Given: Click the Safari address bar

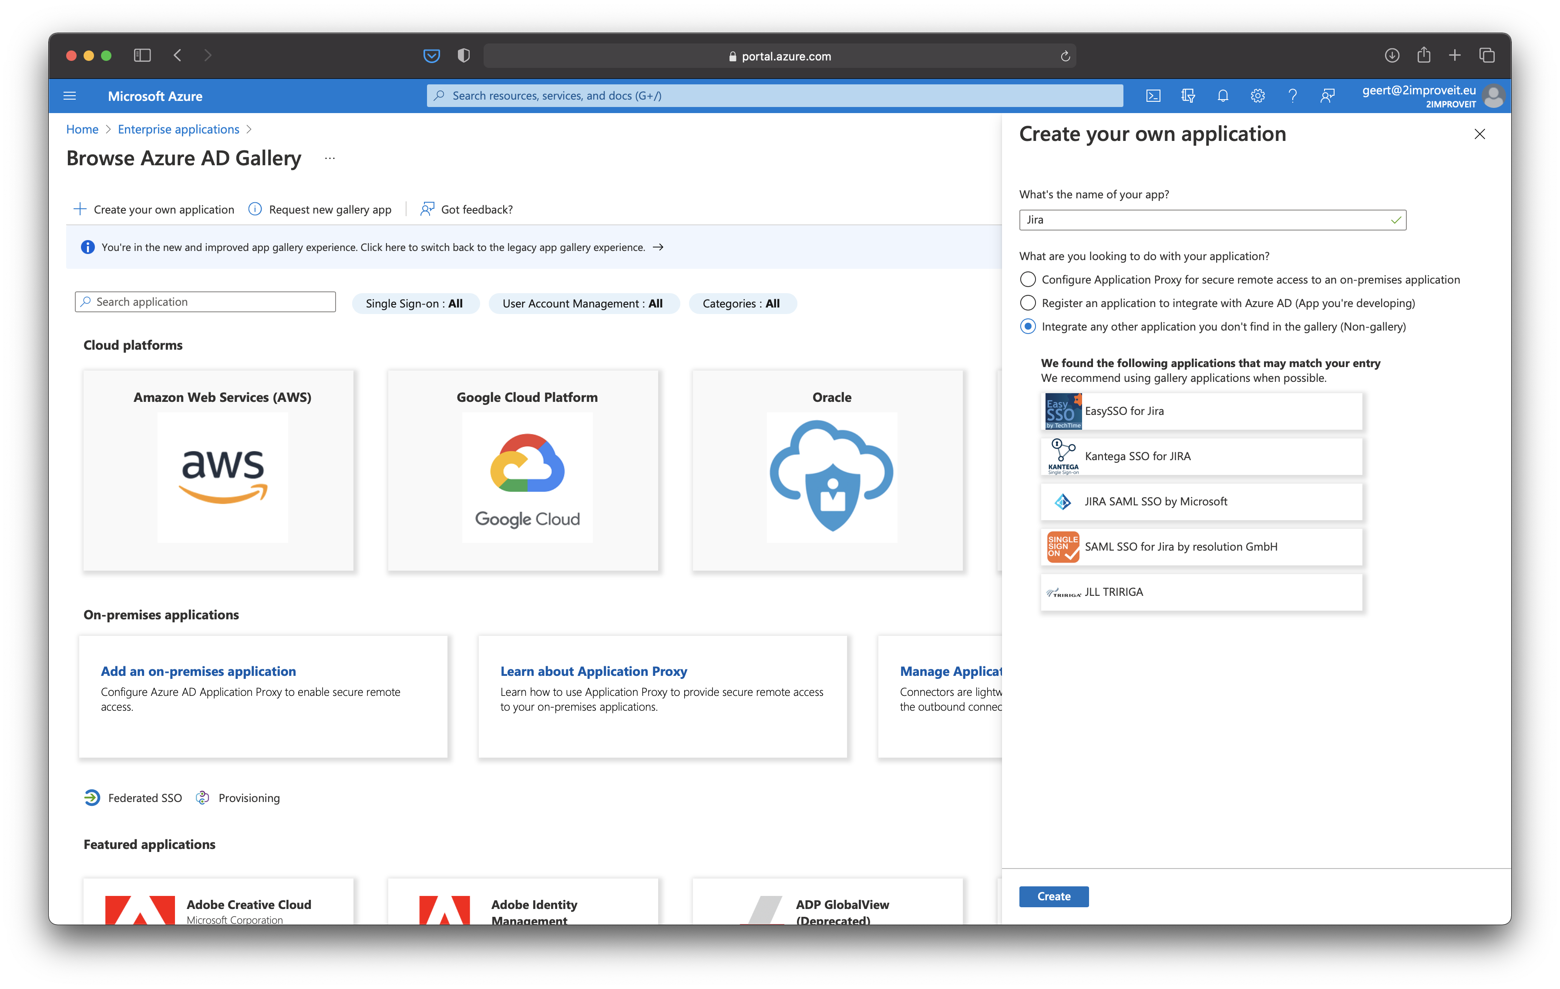Looking at the screenshot, I should pos(780,56).
